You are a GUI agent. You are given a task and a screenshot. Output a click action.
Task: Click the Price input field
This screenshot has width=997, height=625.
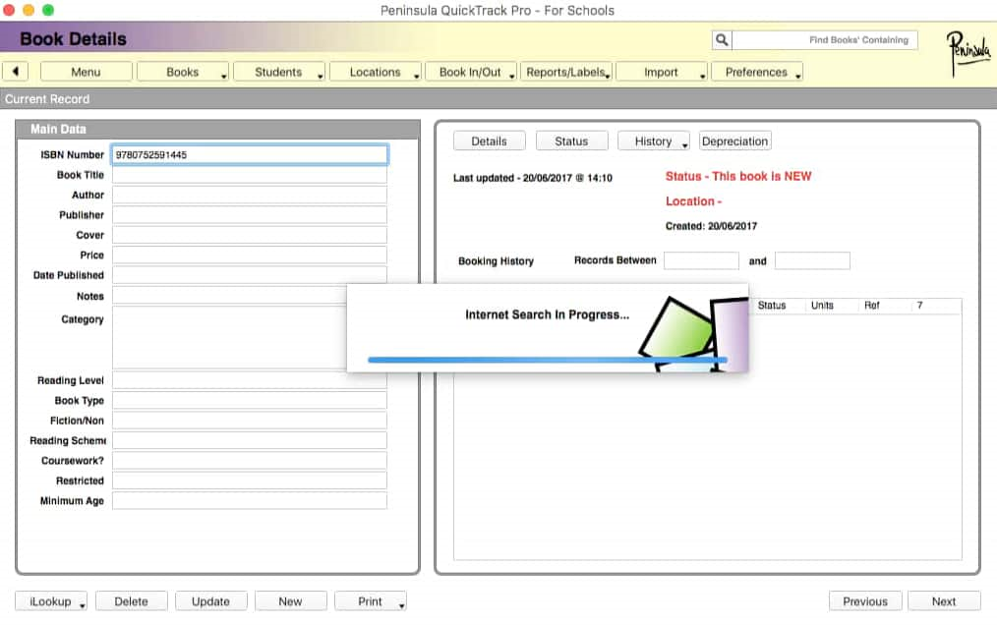(250, 255)
